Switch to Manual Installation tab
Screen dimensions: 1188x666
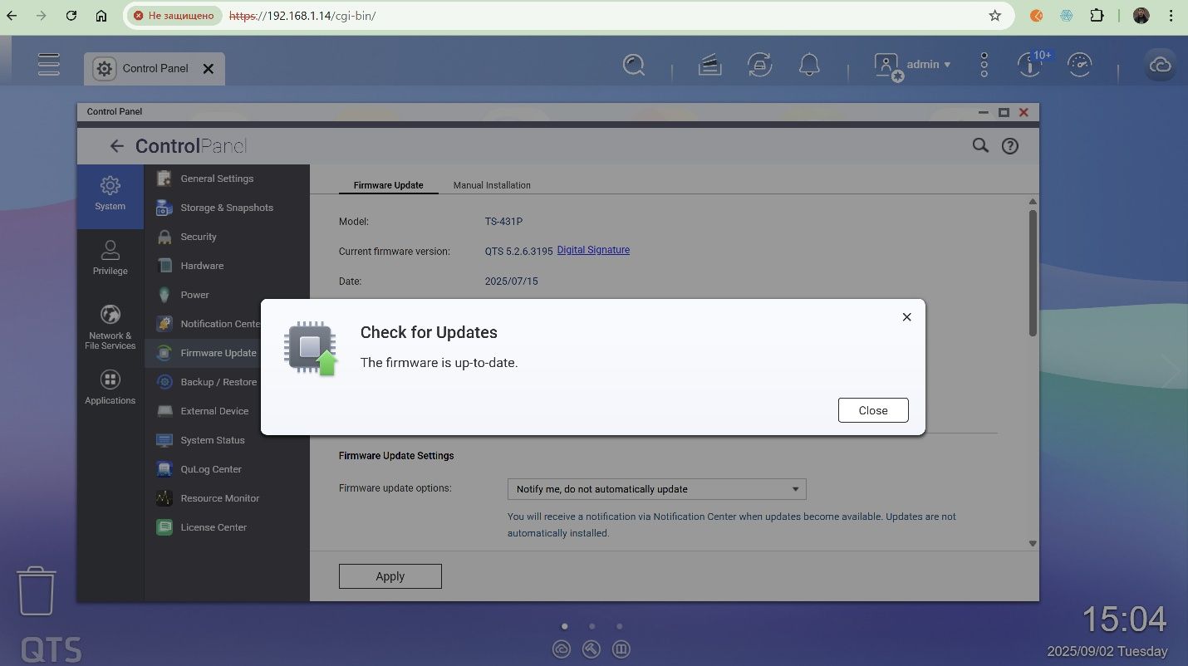point(492,185)
